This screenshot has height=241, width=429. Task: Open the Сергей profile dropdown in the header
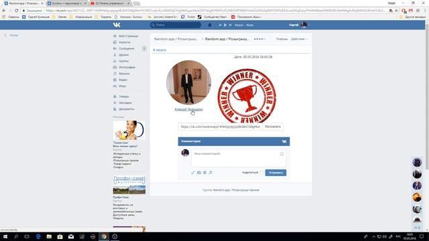click(x=299, y=25)
